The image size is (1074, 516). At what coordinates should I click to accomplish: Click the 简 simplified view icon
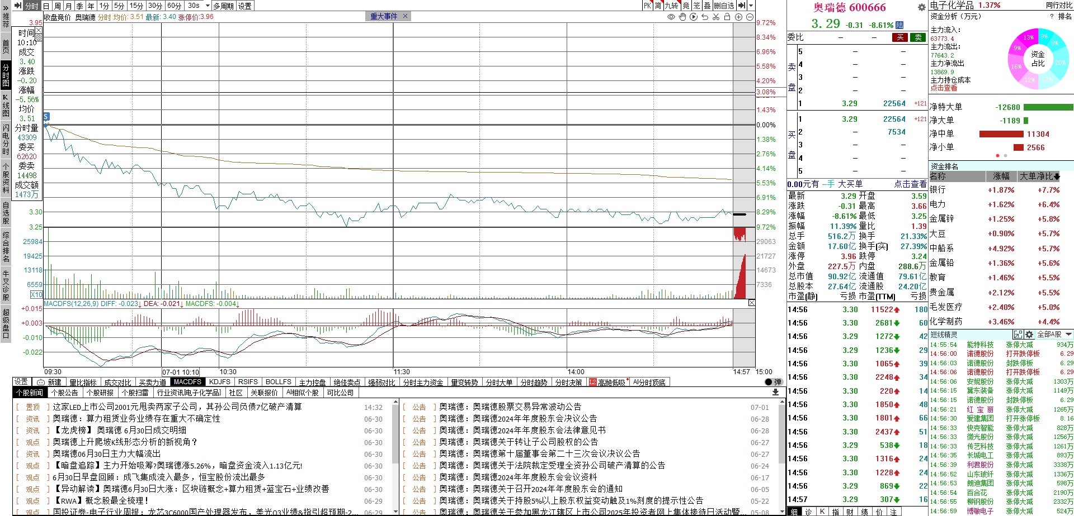[658, 6]
